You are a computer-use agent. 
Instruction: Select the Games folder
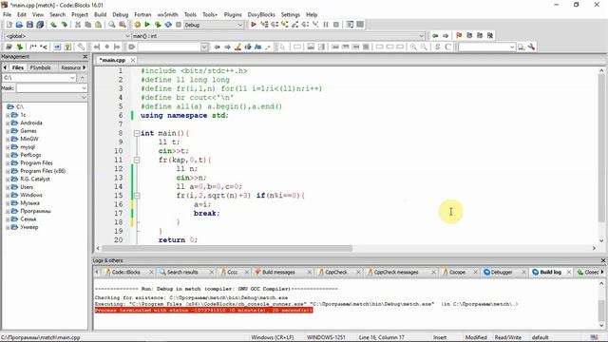pos(28,131)
